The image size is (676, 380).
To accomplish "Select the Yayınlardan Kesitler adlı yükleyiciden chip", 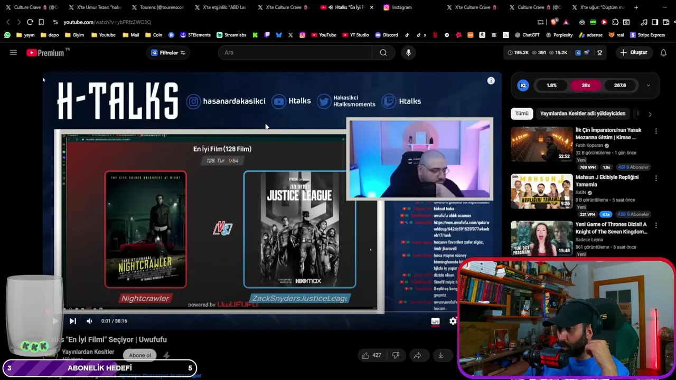I will (x=583, y=113).
